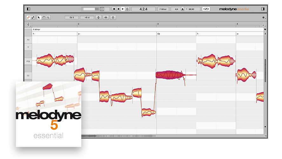Viewport: 282px width, 159px height.
Task: Click the vertical scrollbar handle at right
Action: [x=265, y=71]
